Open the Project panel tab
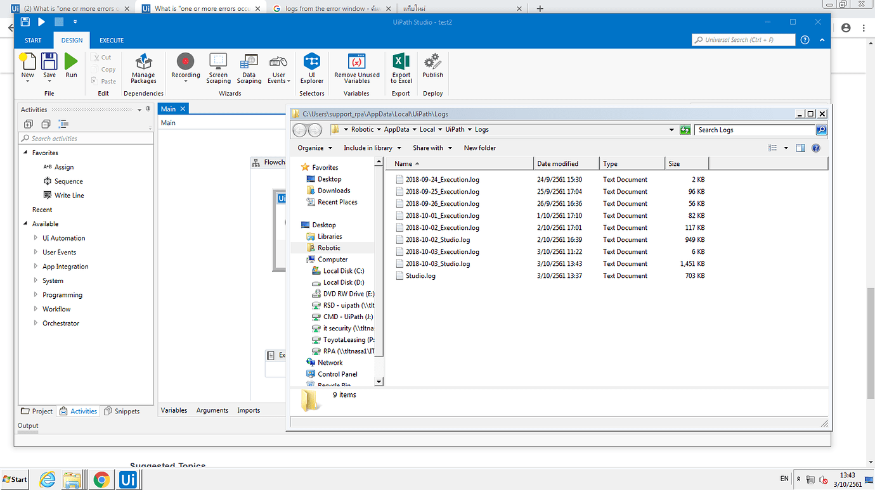This screenshot has height=490, width=875. [x=37, y=411]
